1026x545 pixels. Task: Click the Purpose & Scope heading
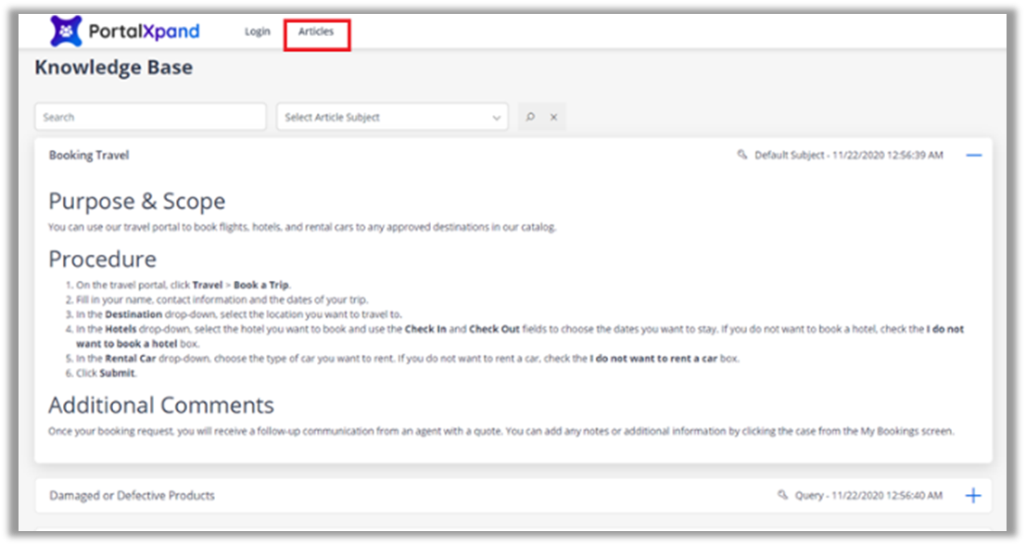pyautogui.click(x=136, y=201)
